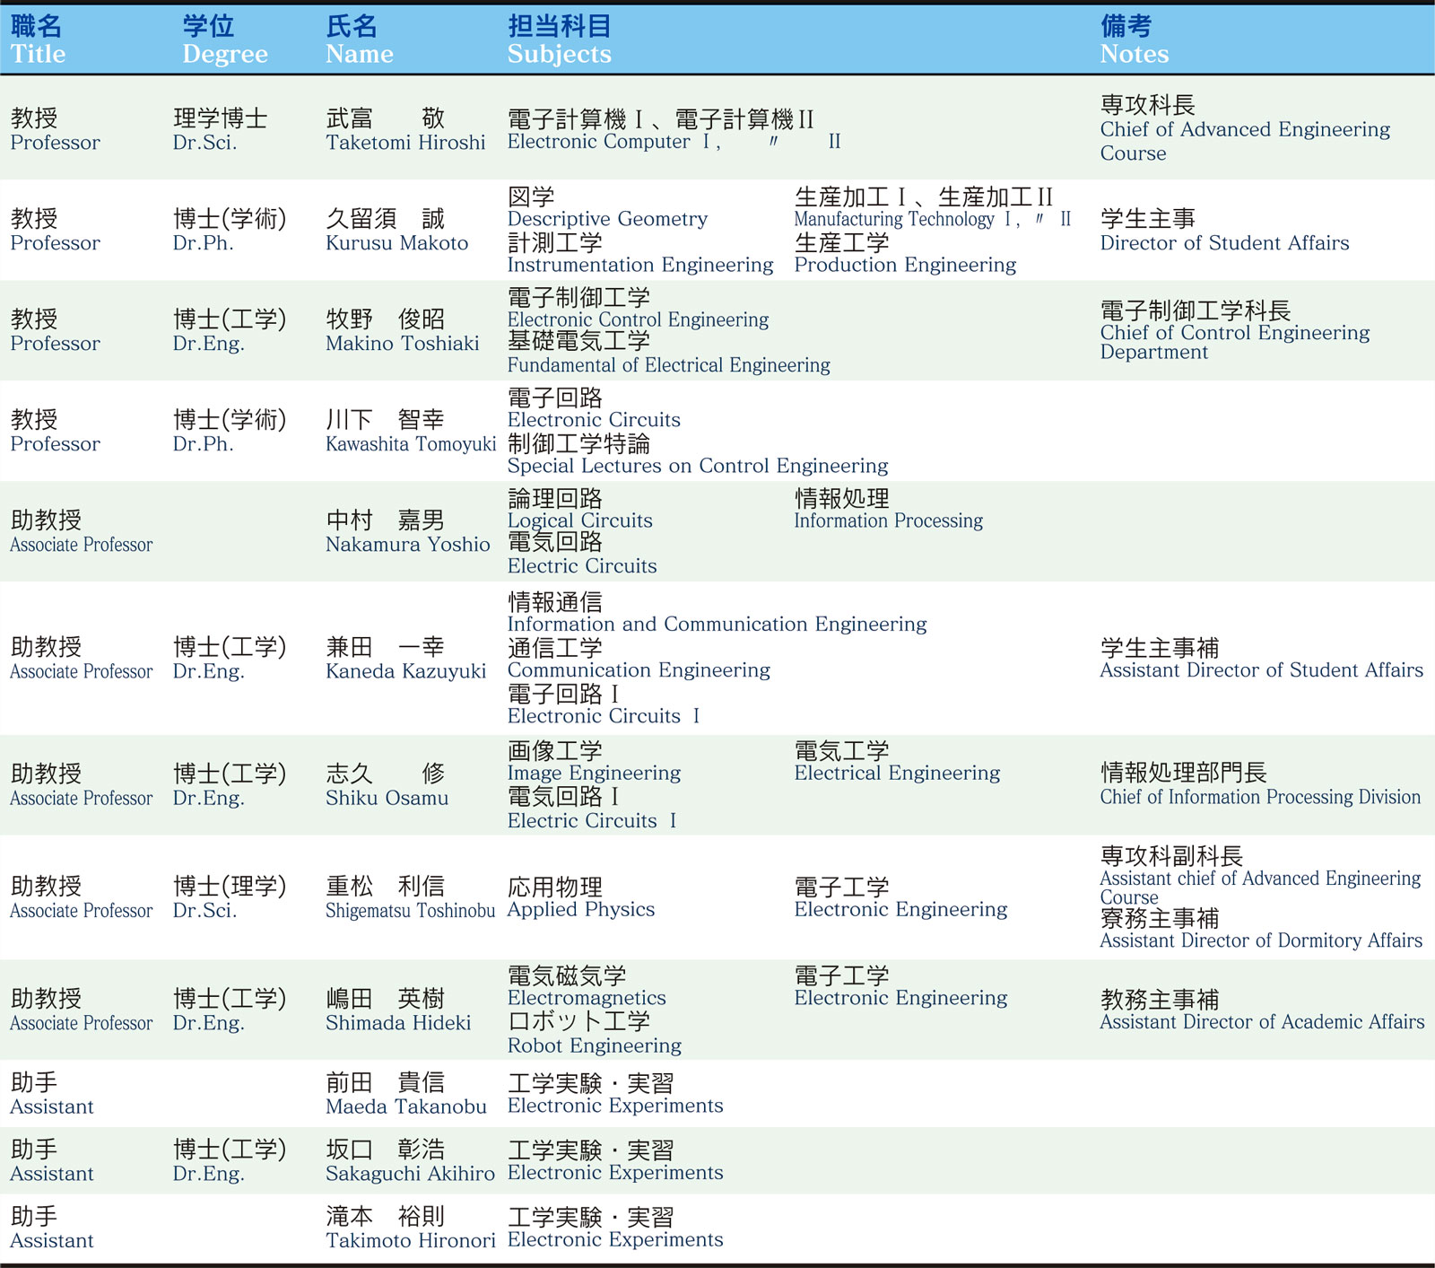
Task: Click Electronic Experiments in Maeda's row
Action: pos(615,1106)
